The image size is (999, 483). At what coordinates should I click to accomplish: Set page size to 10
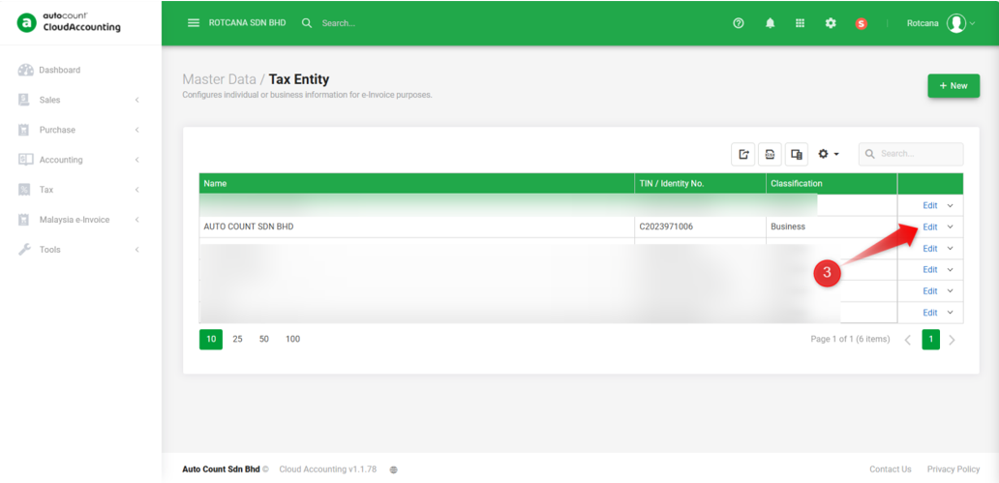coord(211,339)
